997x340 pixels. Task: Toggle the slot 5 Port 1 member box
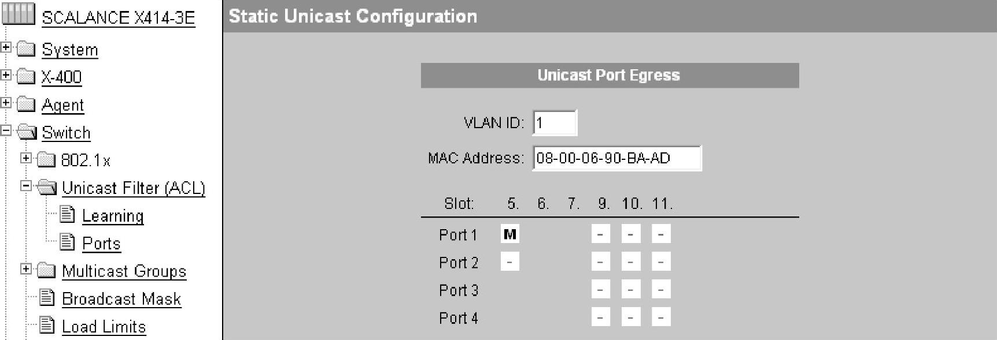pyautogui.click(x=509, y=234)
